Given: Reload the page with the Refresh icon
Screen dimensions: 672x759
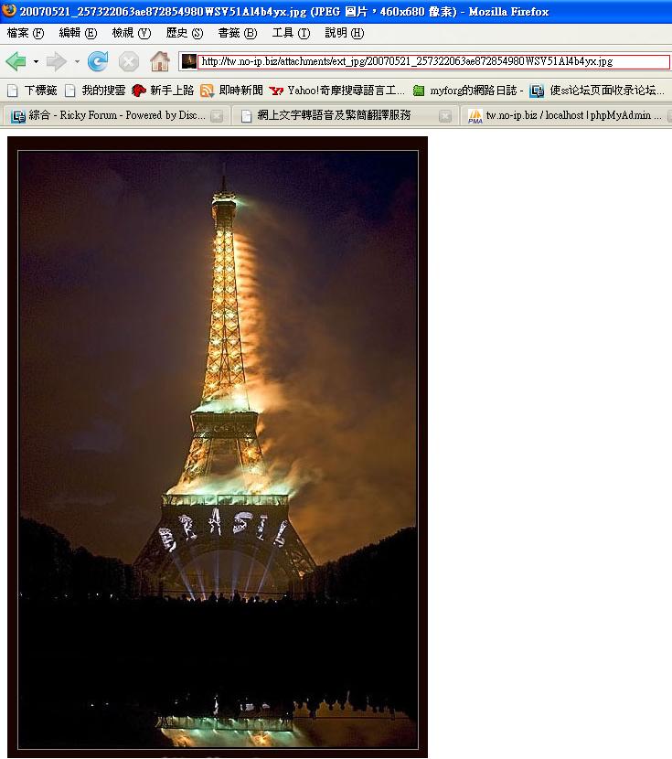Looking at the screenshot, I should click(98, 61).
